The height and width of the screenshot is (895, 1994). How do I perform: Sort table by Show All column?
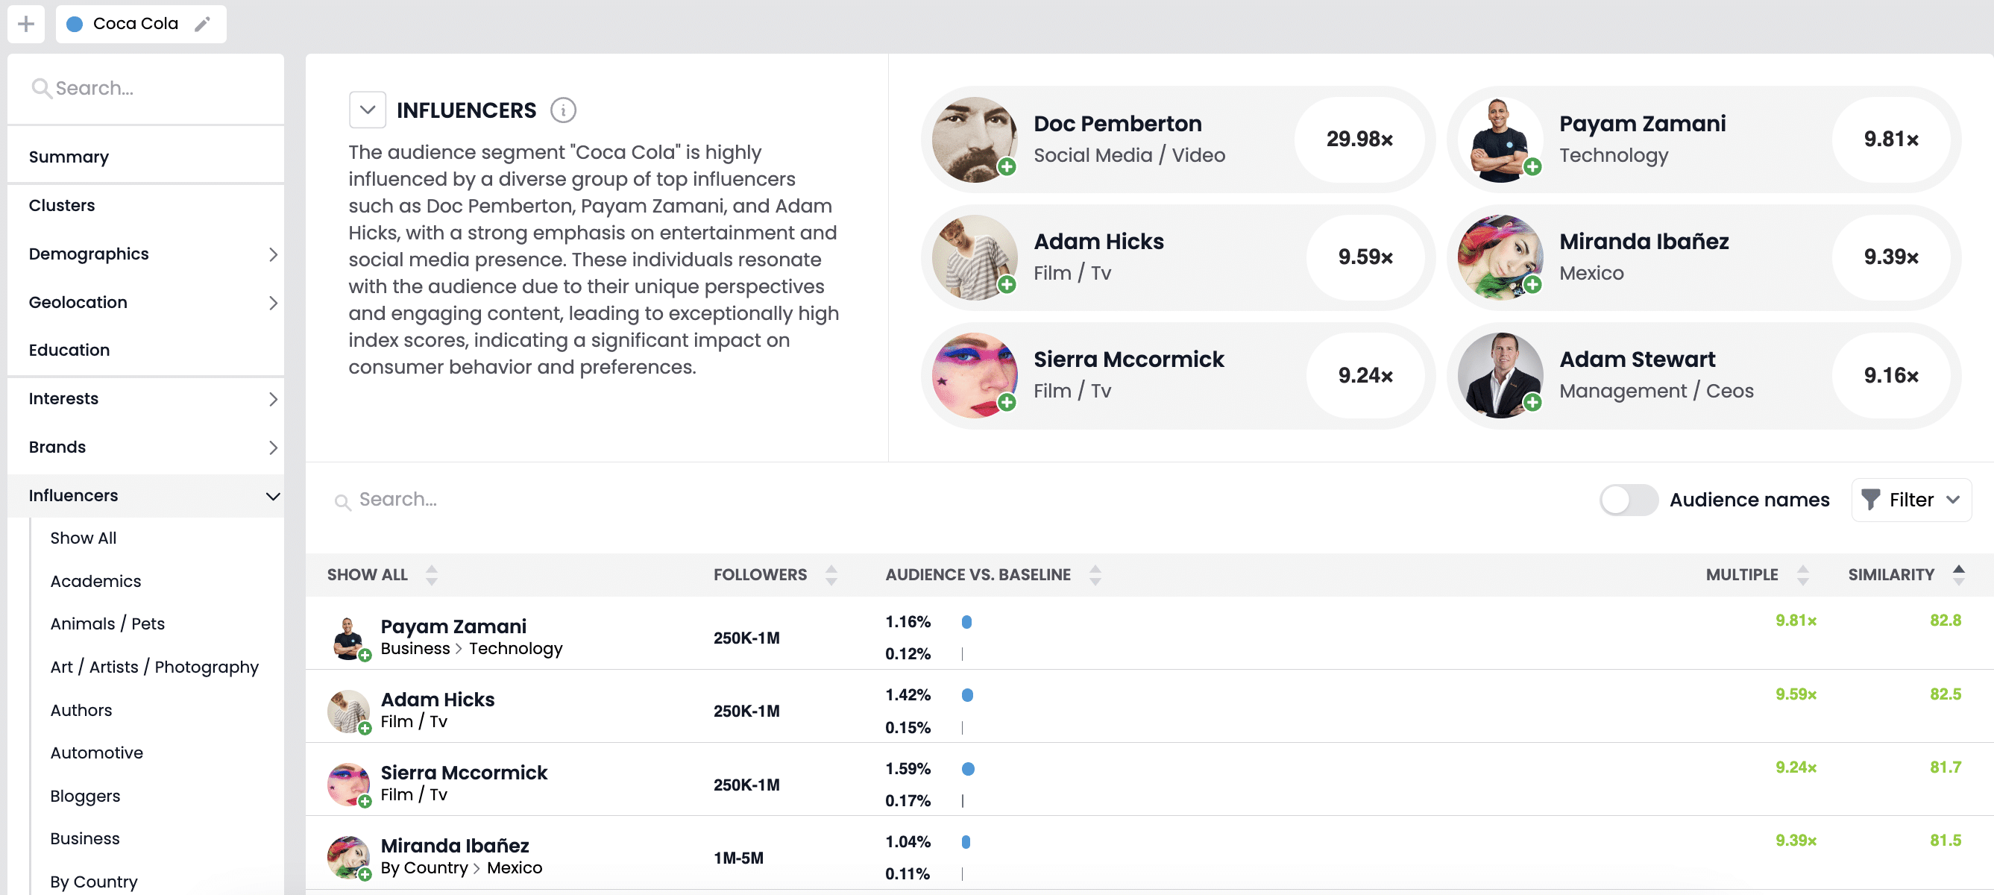tap(431, 574)
